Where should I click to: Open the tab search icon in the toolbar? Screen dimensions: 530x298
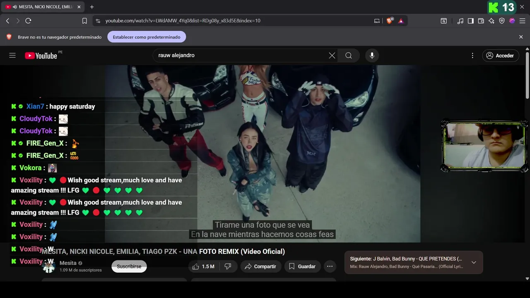click(443, 21)
